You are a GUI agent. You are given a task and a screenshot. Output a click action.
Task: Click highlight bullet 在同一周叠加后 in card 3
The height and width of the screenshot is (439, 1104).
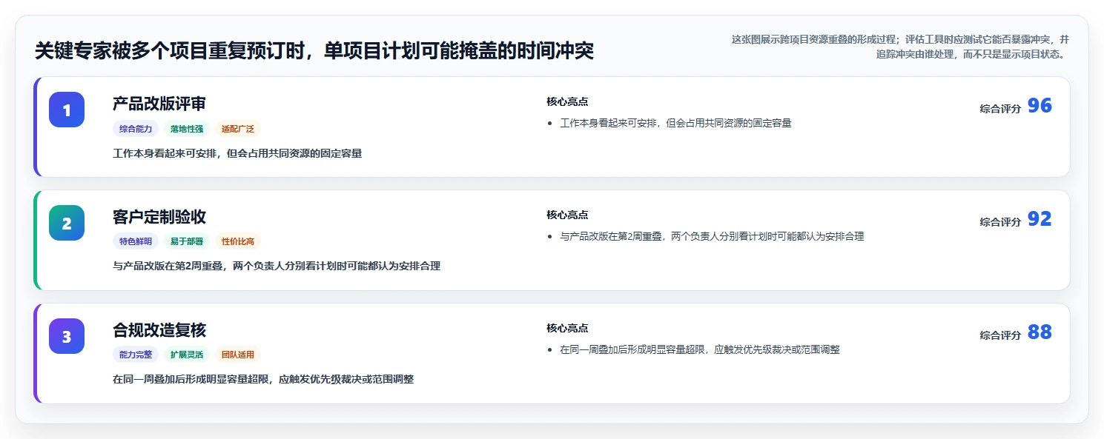700,349
